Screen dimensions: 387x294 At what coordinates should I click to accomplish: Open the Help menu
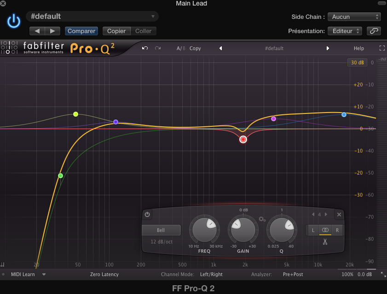[x=358, y=48]
